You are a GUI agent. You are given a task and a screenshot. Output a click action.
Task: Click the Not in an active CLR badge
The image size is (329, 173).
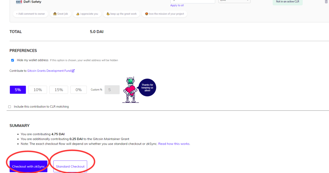(x=288, y=2)
